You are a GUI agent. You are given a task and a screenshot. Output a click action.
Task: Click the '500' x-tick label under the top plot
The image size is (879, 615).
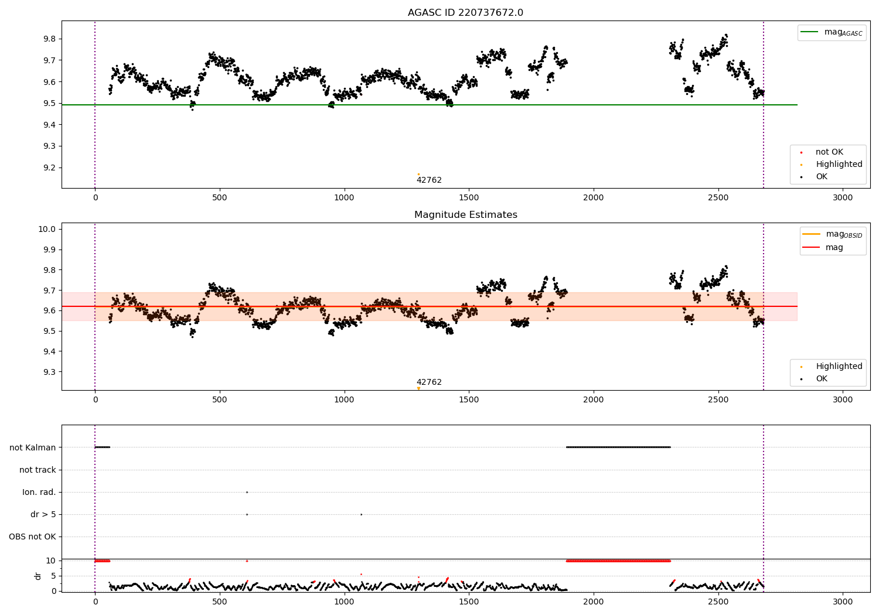[x=220, y=198]
